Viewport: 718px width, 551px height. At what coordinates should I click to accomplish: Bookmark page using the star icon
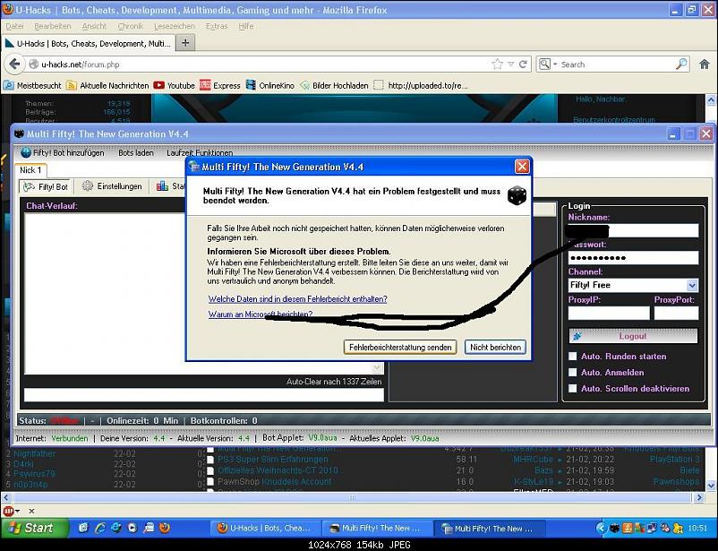click(x=497, y=65)
